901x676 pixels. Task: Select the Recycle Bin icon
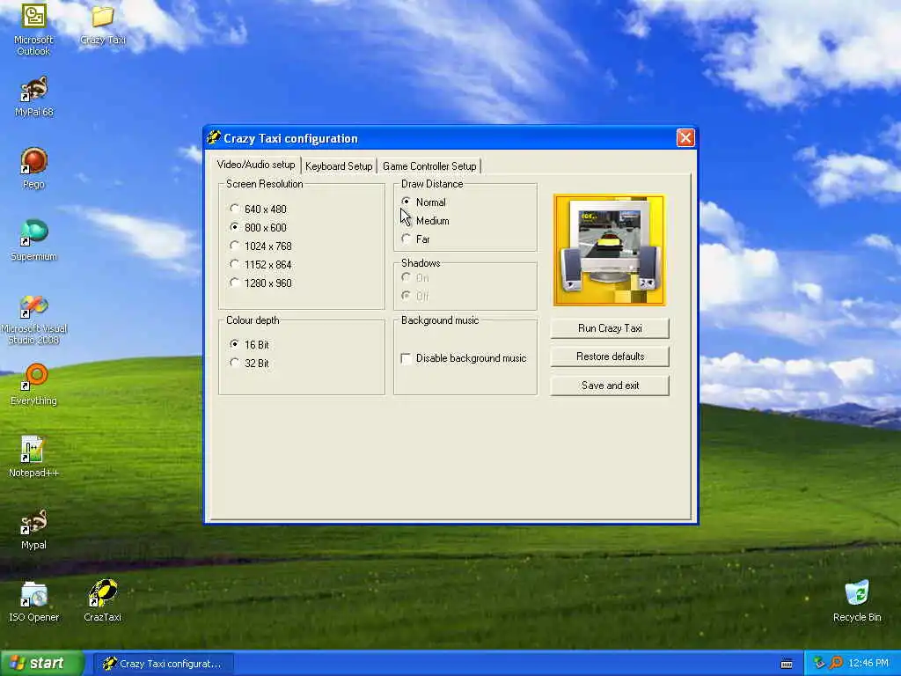click(857, 601)
